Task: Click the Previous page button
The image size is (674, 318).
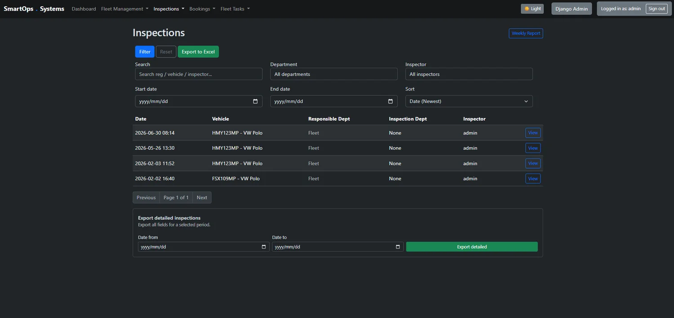Action: click(x=146, y=197)
